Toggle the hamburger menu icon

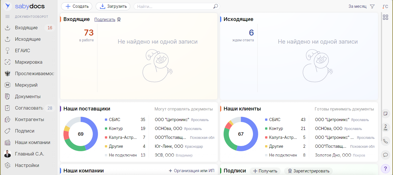click(x=7, y=17)
